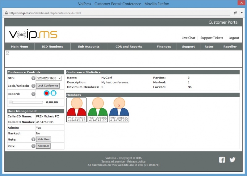This screenshot has width=247, height=176.
Task: Click the Lock/Unlock help question mark icon
Action: pos(33,86)
